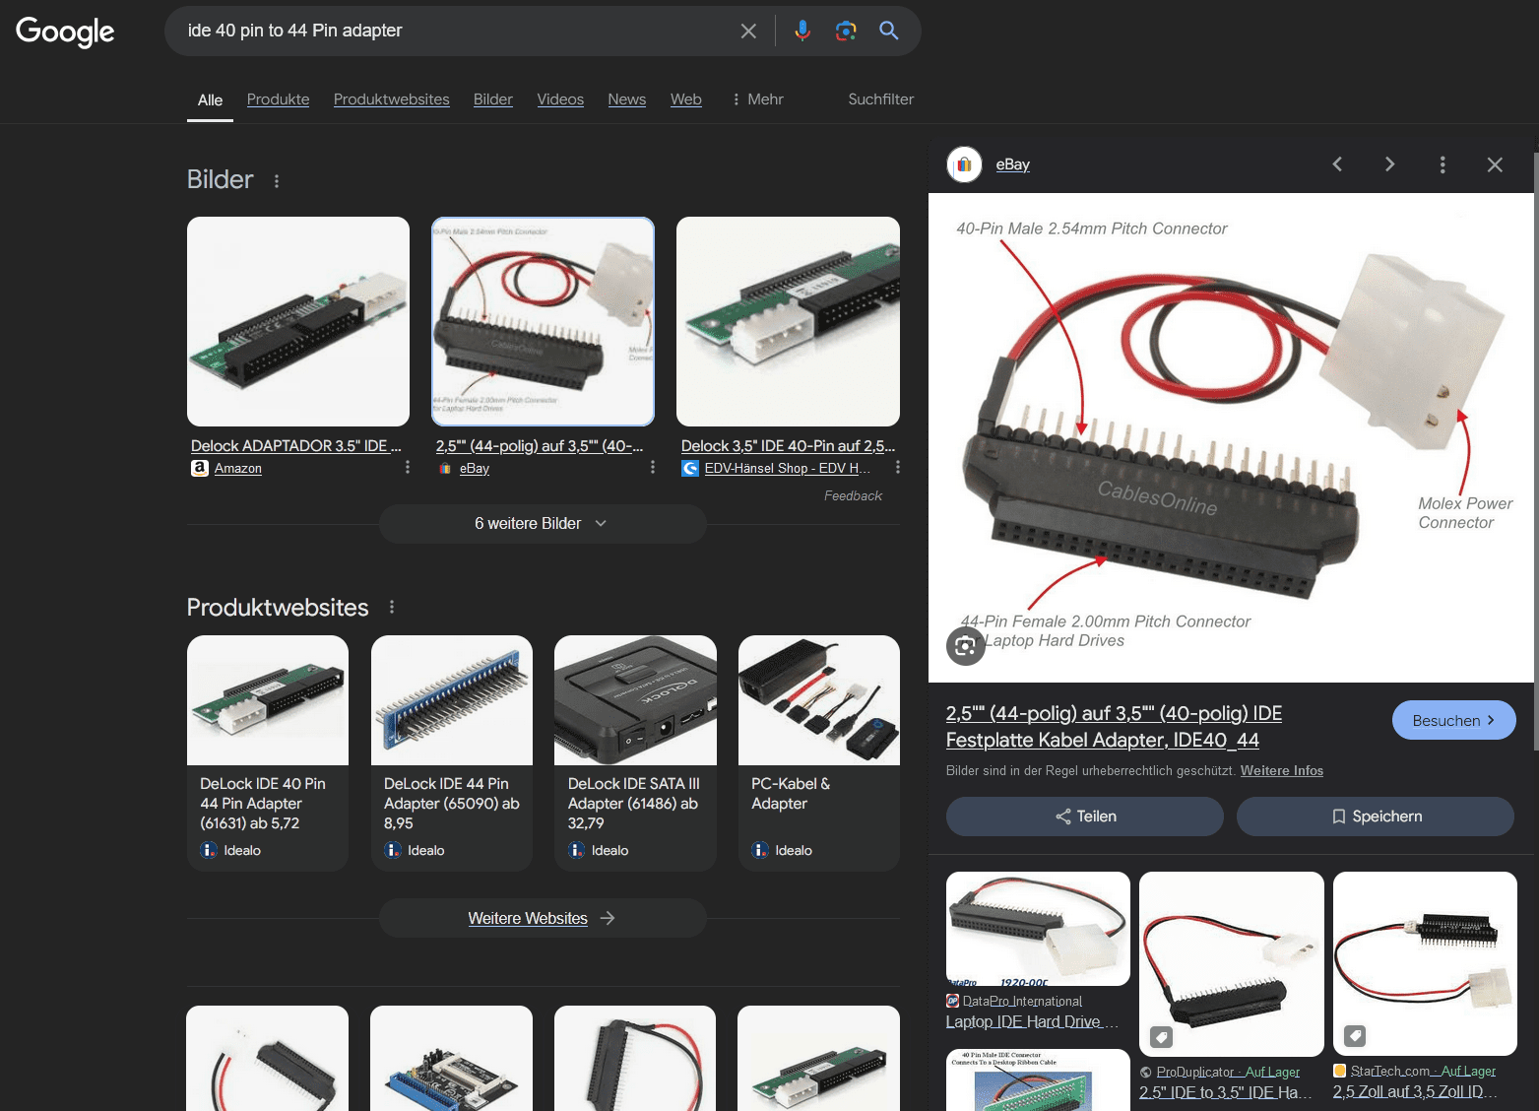Switch to the Videos tab
This screenshot has height=1111, width=1539.
click(x=560, y=99)
